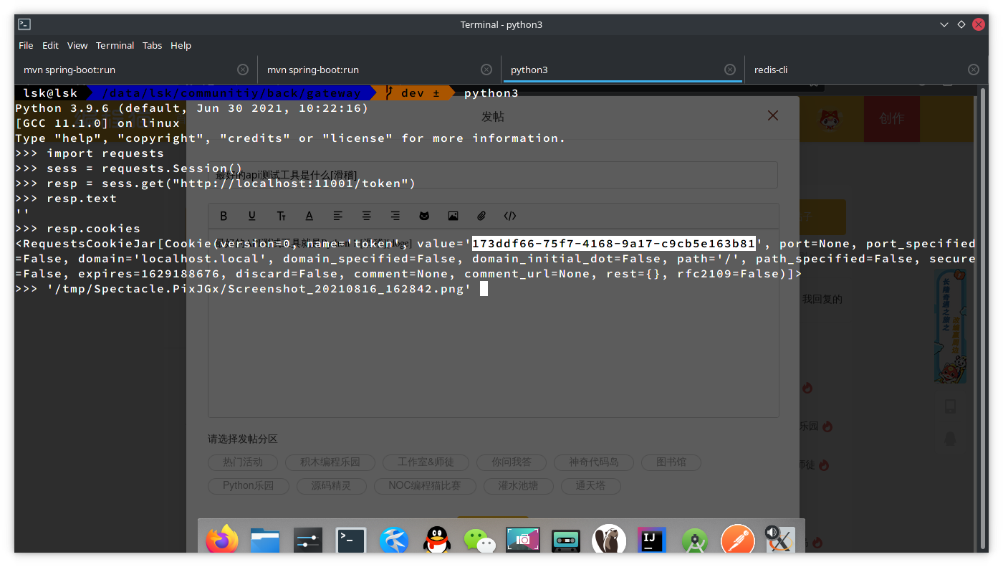This screenshot has width=1003, height=567.
Task: Open the file manager from the dock
Action: 265,540
